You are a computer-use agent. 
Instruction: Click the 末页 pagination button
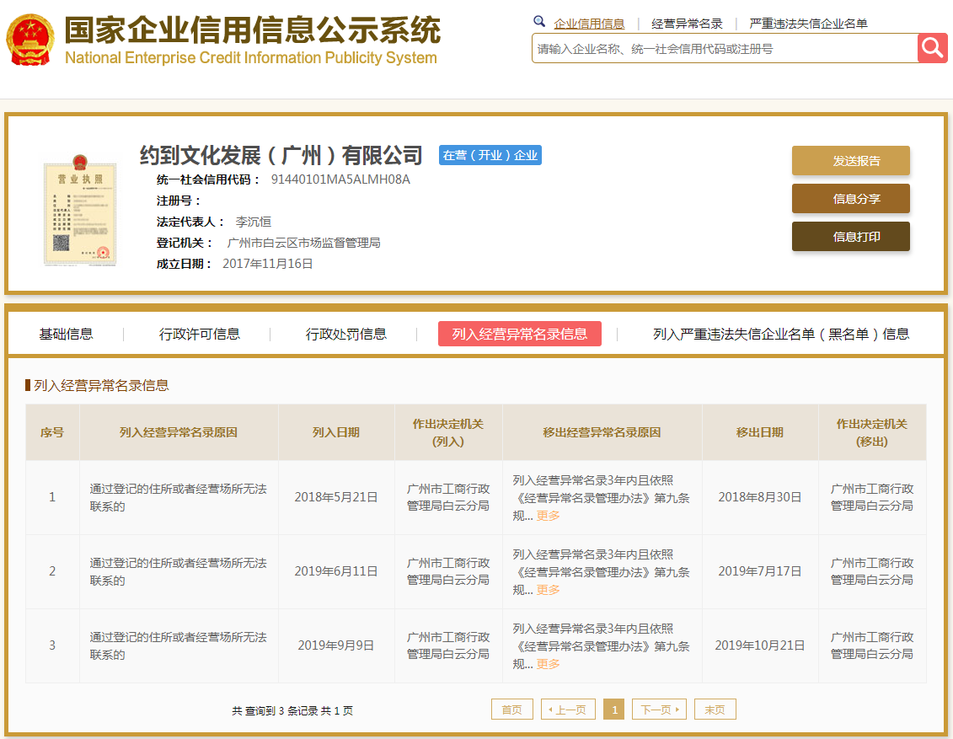click(715, 710)
